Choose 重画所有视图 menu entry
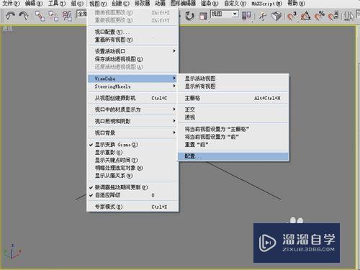 click(132, 40)
